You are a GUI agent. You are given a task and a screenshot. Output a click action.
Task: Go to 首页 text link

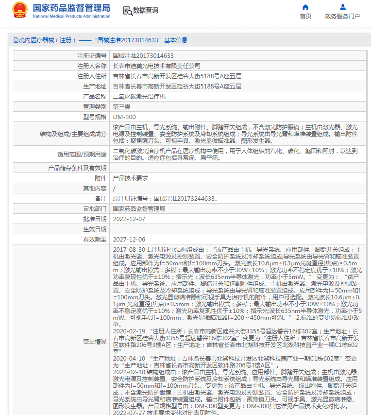305,17
